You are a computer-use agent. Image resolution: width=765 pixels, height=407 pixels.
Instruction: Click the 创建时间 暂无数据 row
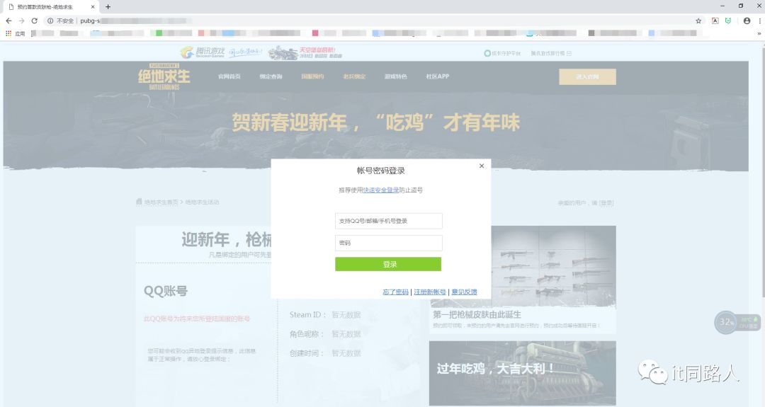click(x=325, y=353)
